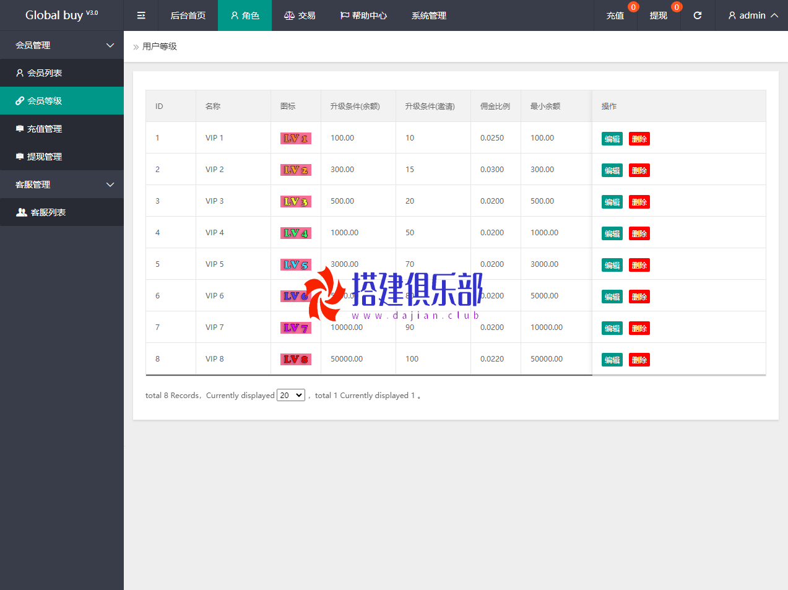Open the admin user dropdown
788x590 pixels.
point(753,15)
